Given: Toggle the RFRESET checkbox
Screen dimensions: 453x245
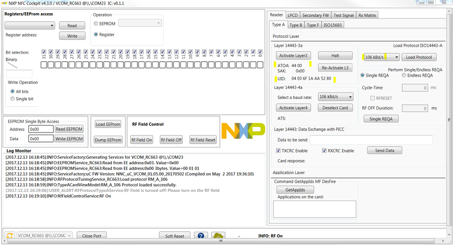Looking at the screenshot, I should [372, 98].
